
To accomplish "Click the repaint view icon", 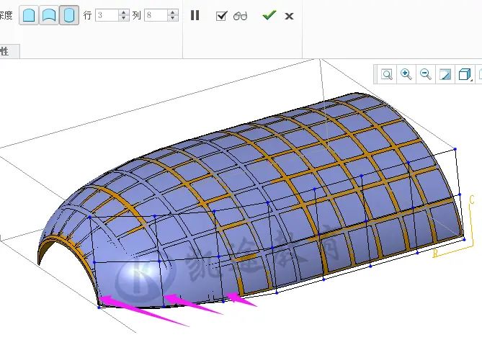I will pyautogui.click(x=445, y=74).
